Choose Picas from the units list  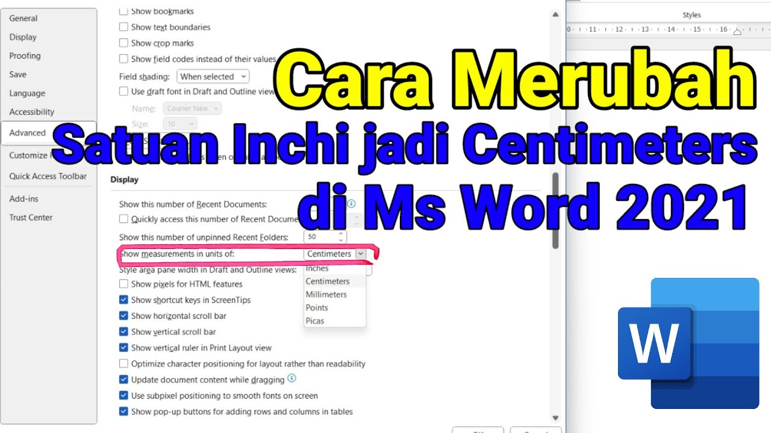click(x=315, y=321)
